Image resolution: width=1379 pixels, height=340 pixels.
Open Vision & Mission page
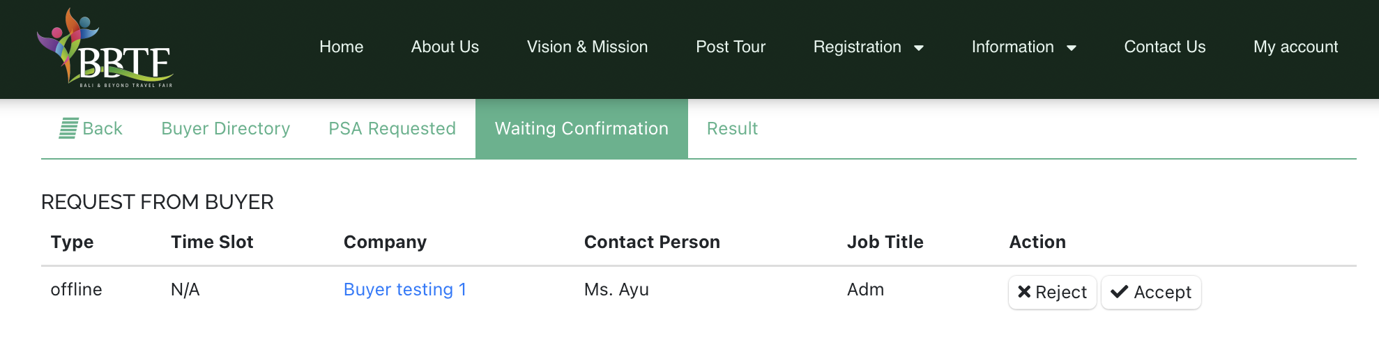(x=587, y=47)
